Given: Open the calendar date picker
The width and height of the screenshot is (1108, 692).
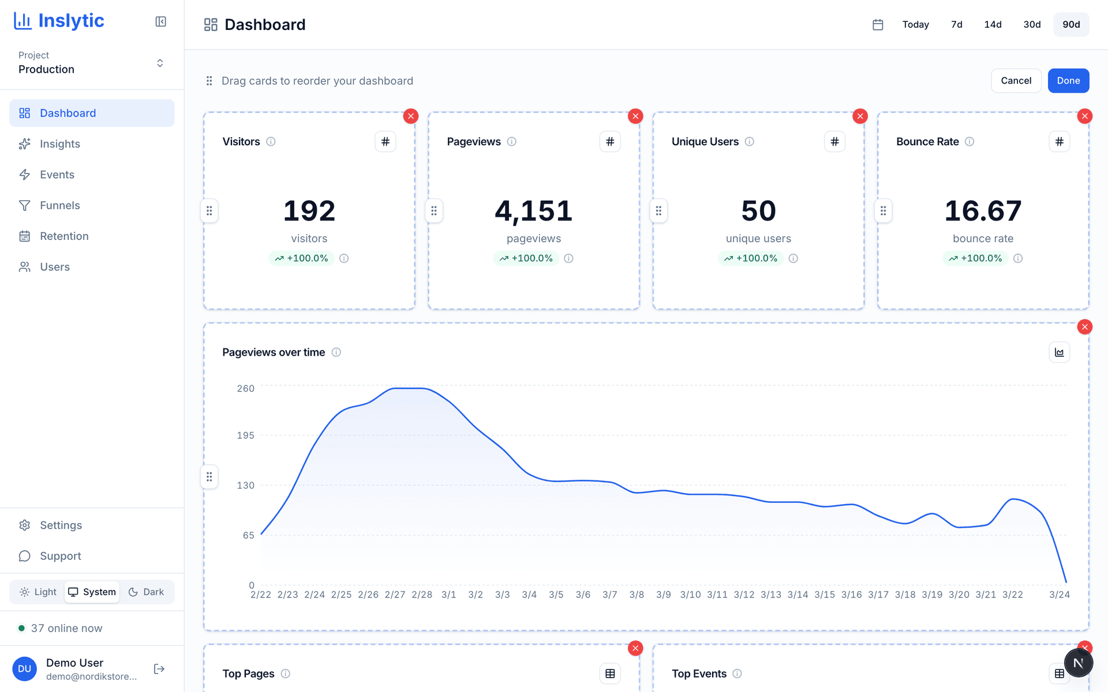Looking at the screenshot, I should coord(878,24).
